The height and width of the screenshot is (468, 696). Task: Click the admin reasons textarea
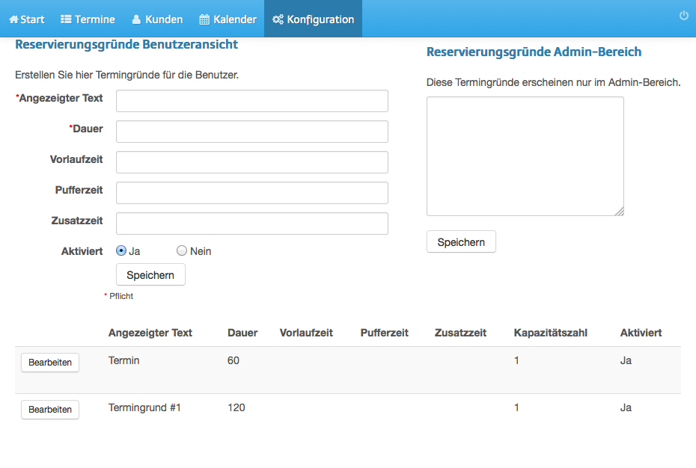tap(525, 156)
